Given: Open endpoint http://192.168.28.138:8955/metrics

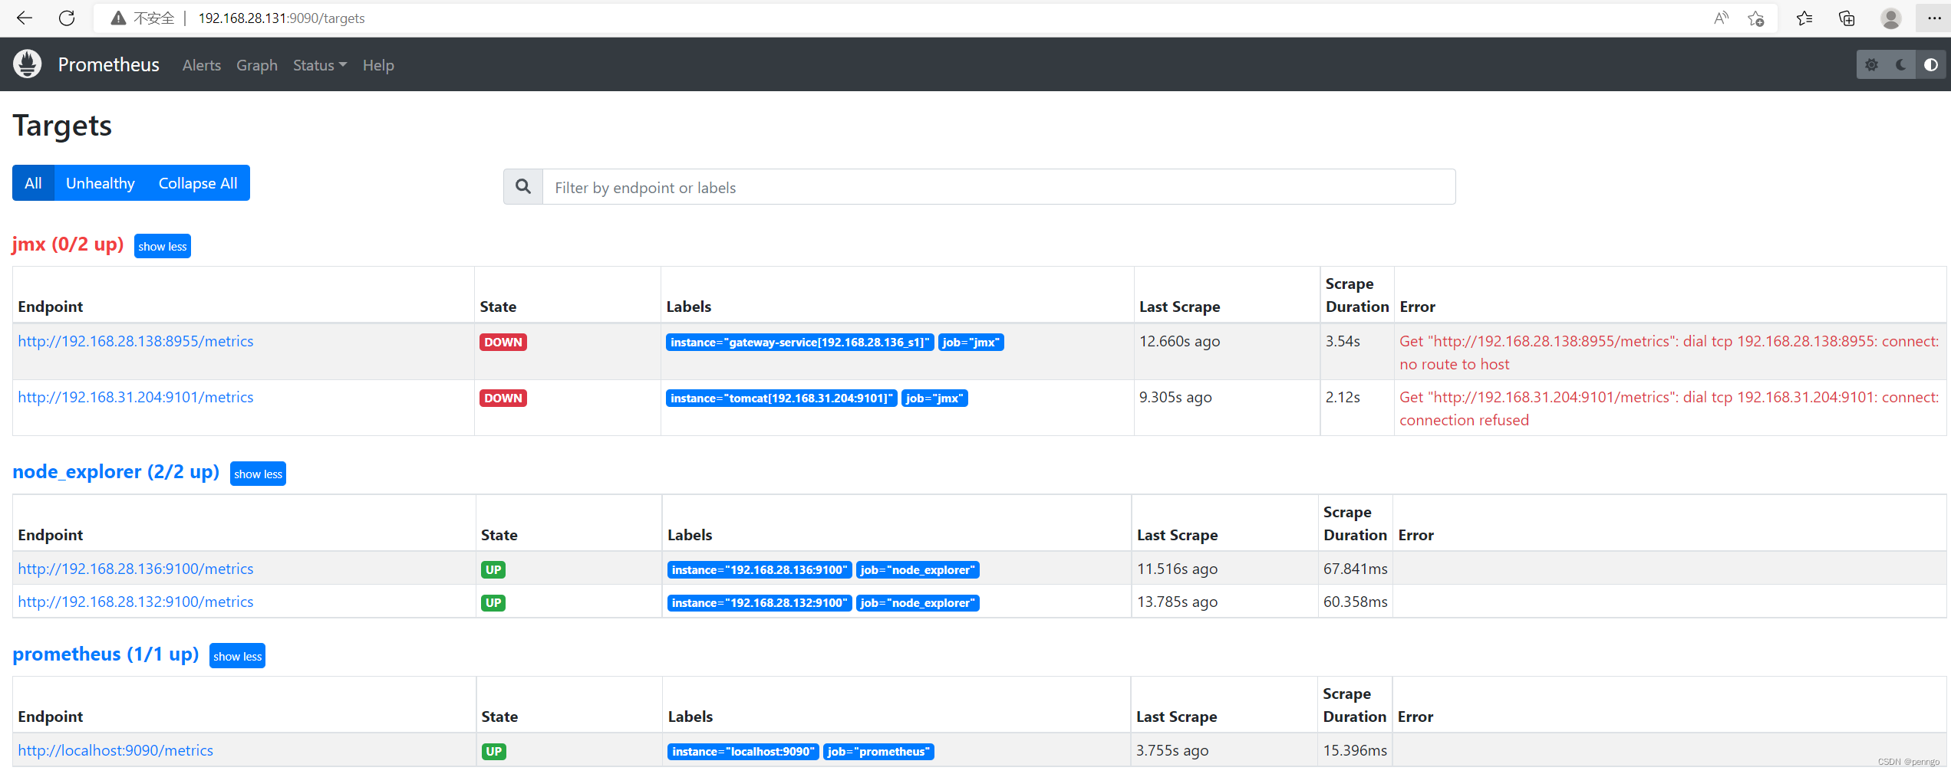Looking at the screenshot, I should (136, 342).
